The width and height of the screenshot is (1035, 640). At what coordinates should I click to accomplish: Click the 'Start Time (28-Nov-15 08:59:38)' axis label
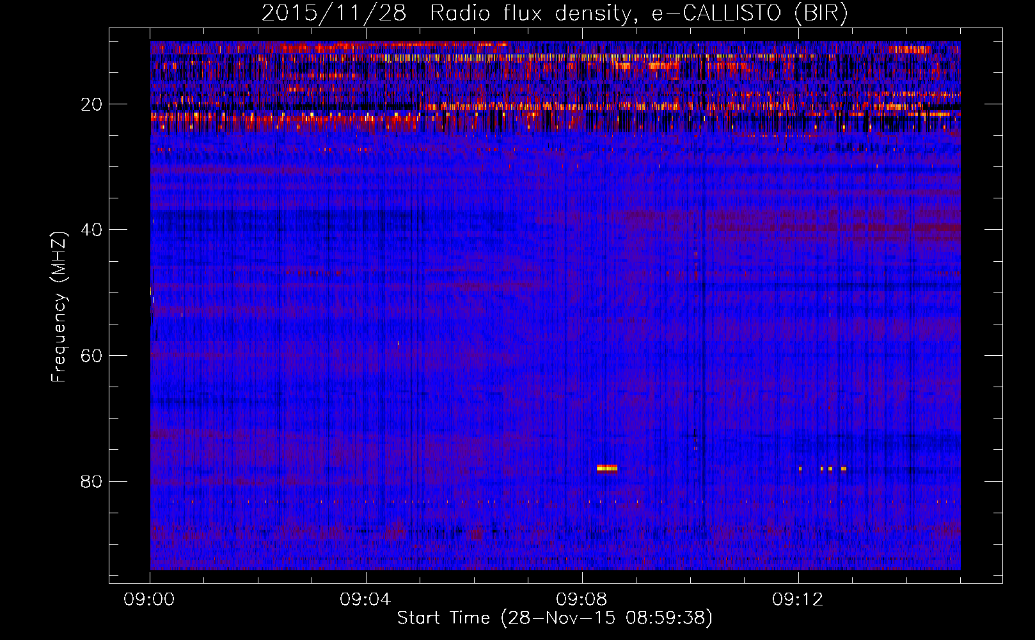coord(555,618)
